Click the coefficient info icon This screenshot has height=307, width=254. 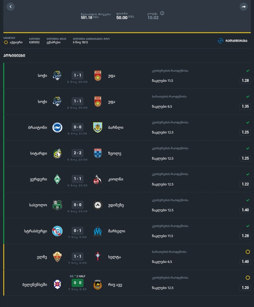coord(162,13)
